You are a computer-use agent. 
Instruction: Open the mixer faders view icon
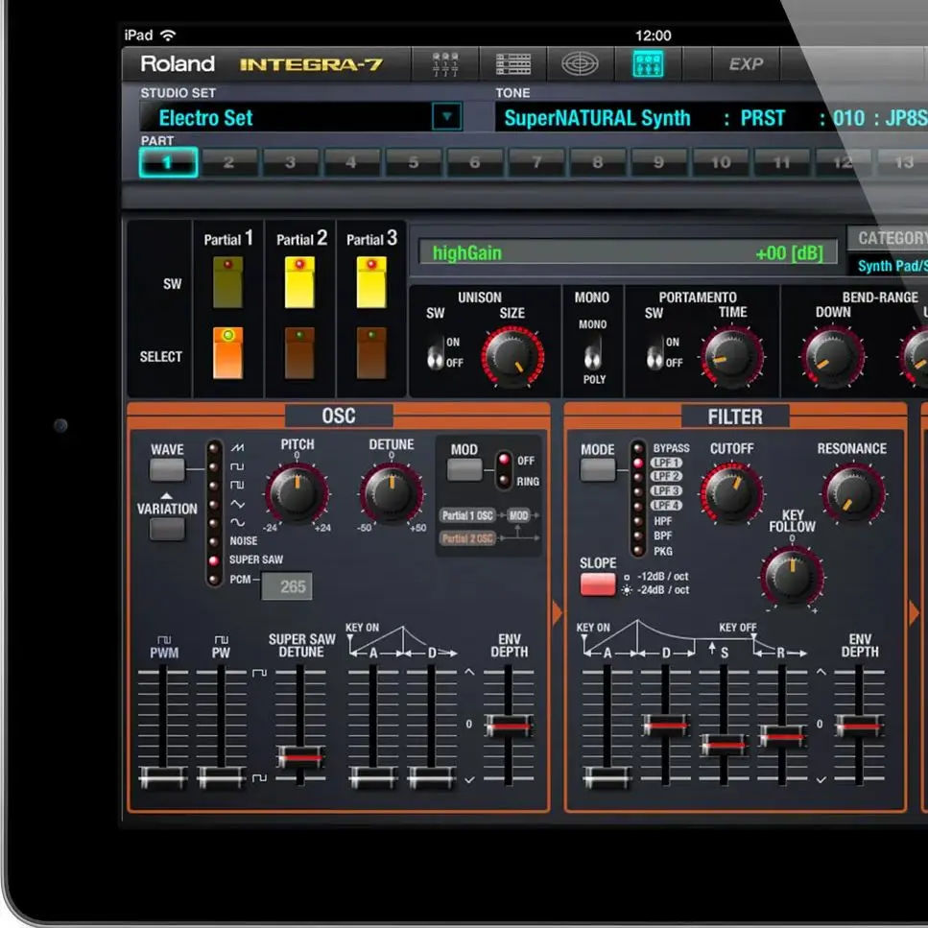tap(445, 64)
